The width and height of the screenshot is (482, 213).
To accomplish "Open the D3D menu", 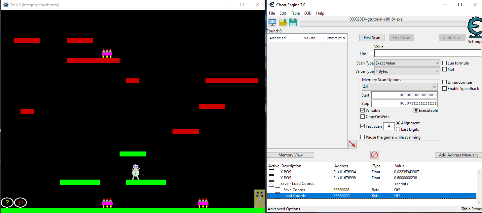I will pos(308,13).
